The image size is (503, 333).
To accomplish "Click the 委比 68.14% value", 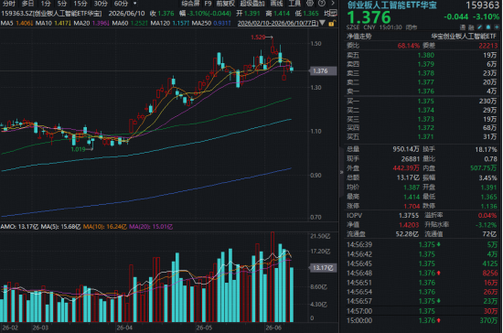I will pos(409,46).
